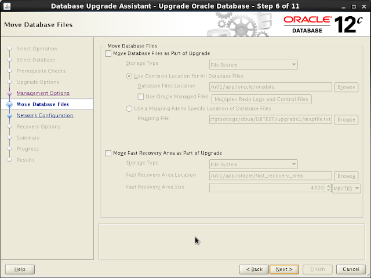The height and width of the screenshot is (278, 371).
Task: Click the Progress step
Action: tap(27, 149)
